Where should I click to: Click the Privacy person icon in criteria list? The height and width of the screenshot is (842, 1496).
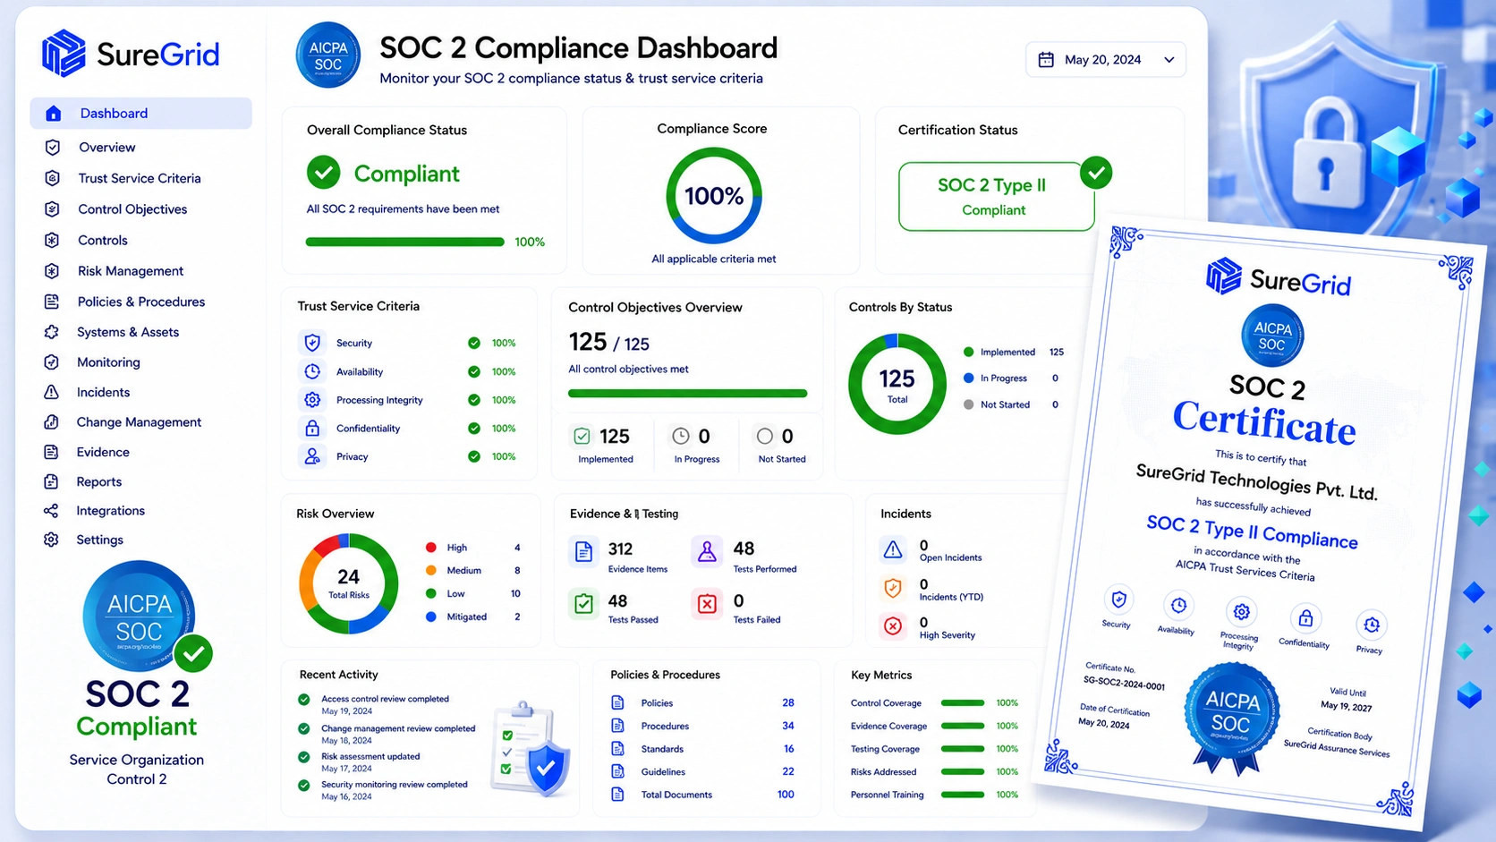(312, 456)
